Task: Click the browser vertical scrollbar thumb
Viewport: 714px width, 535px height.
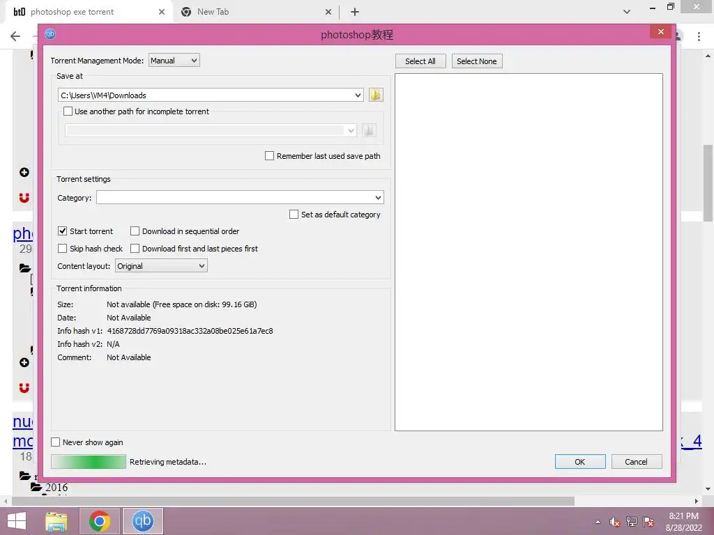Action: pos(708,183)
